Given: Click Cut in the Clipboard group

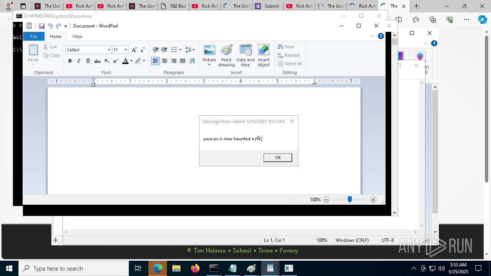Looking at the screenshot, I should 50,47.
